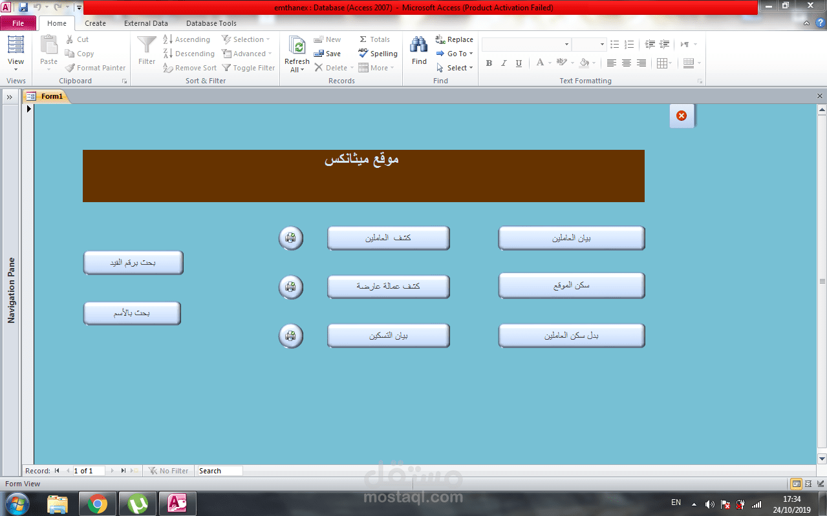Open بيان التسكين from the form

pyautogui.click(x=388, y=335)
